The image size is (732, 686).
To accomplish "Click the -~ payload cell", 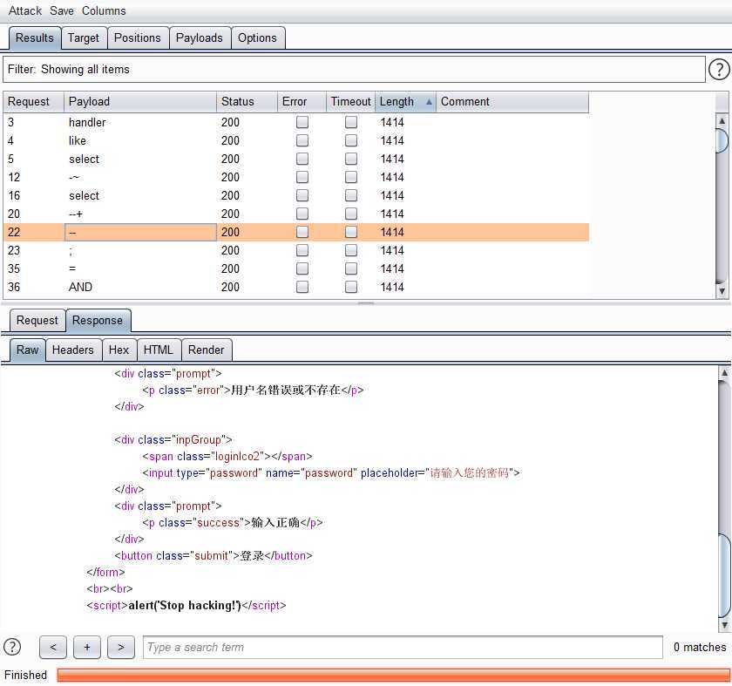I will pos(140,177).
